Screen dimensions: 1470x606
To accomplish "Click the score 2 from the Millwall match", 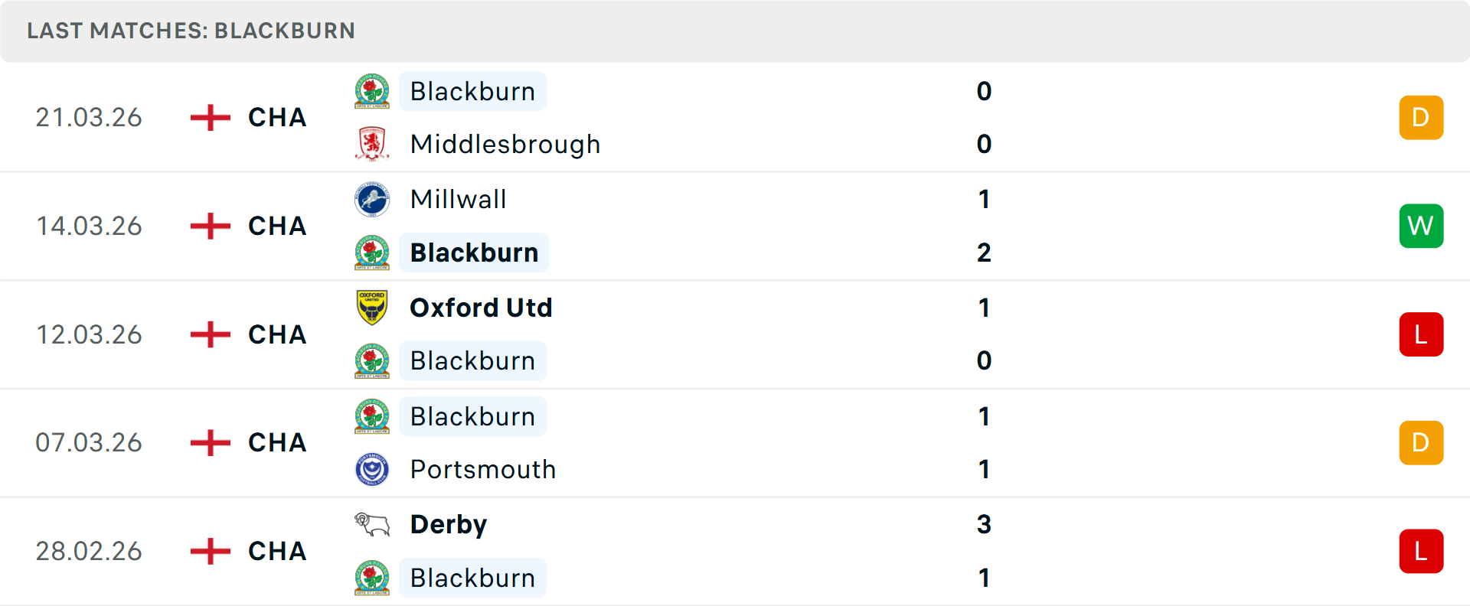I will 984,252.
